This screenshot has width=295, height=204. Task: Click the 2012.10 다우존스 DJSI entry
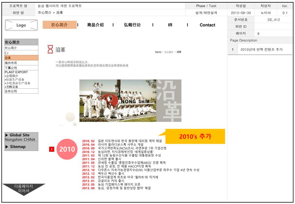(x=141, y=170)
